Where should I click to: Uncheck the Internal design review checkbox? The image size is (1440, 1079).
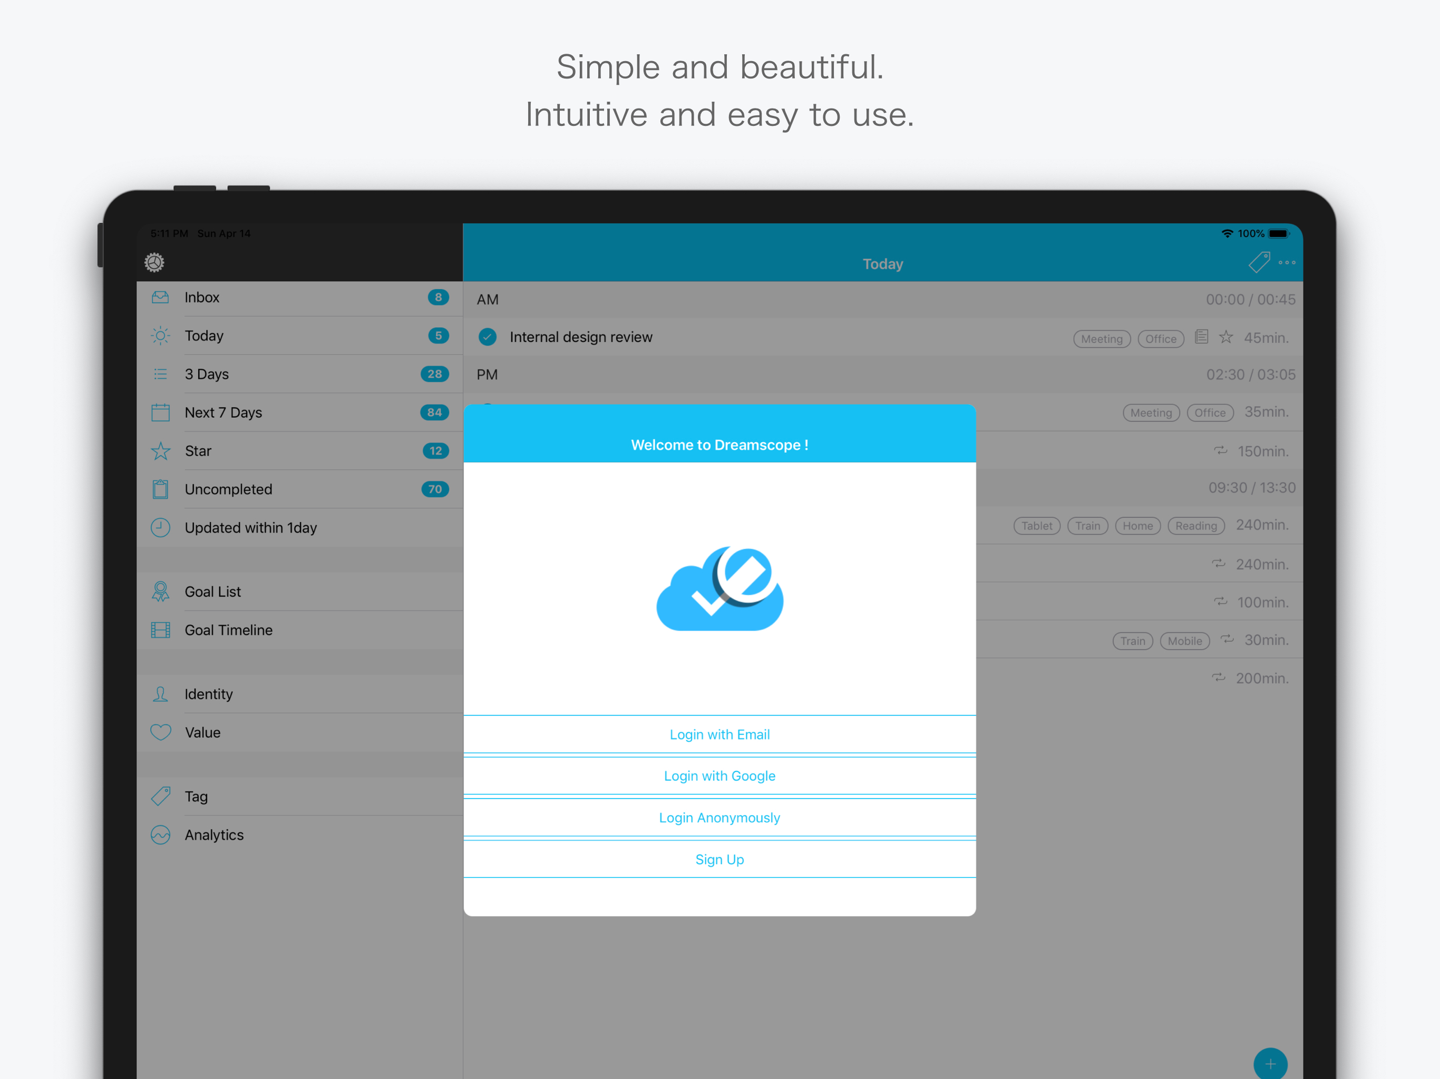coord(487,337)
